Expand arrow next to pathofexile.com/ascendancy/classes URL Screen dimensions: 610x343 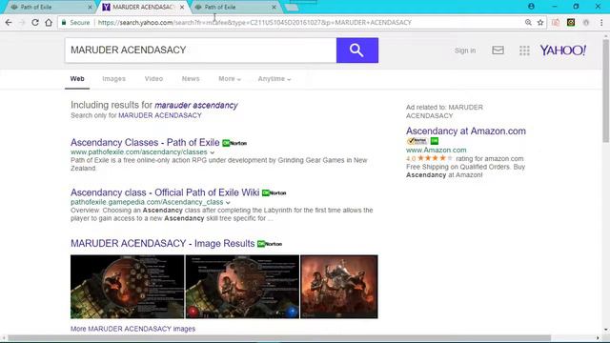tap(212, 152)
